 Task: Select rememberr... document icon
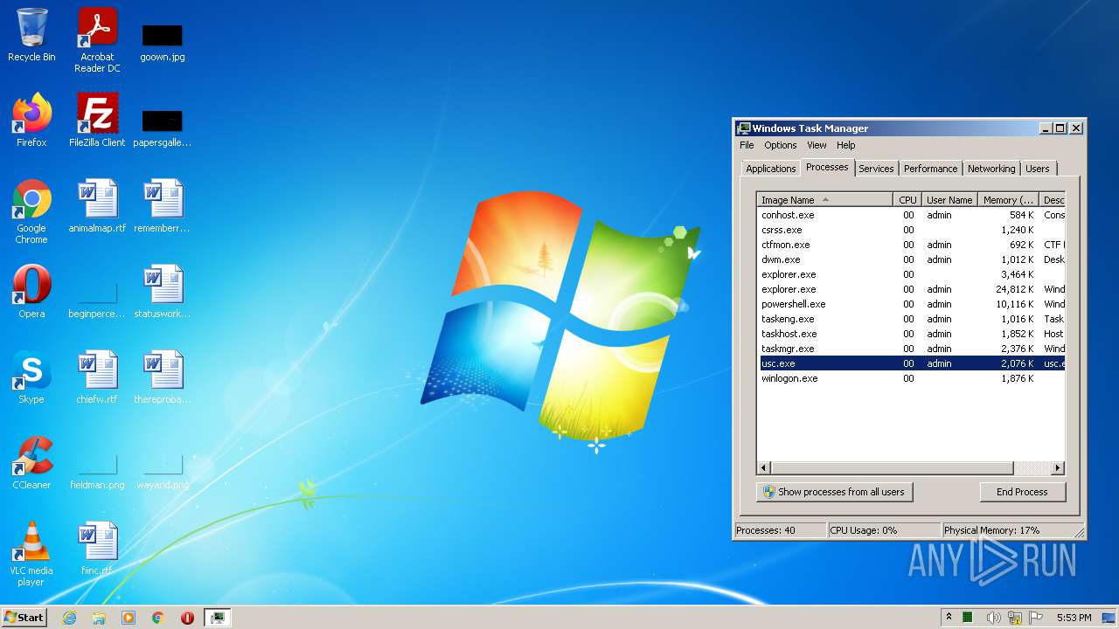(163, 206)
